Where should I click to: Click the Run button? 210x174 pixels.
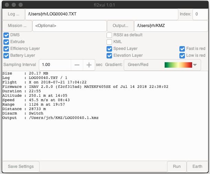(x=177, y=166)
